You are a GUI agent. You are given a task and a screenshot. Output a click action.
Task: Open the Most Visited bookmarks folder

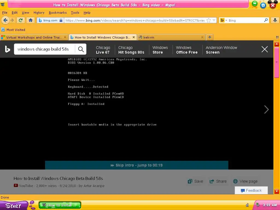pyautogui.click(x=13, y=30)
